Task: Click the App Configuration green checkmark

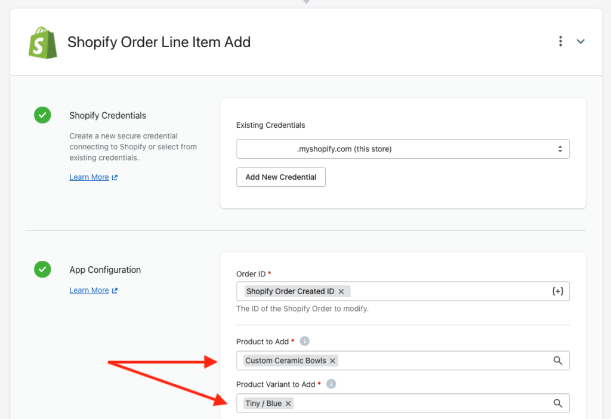Action: 42,269
